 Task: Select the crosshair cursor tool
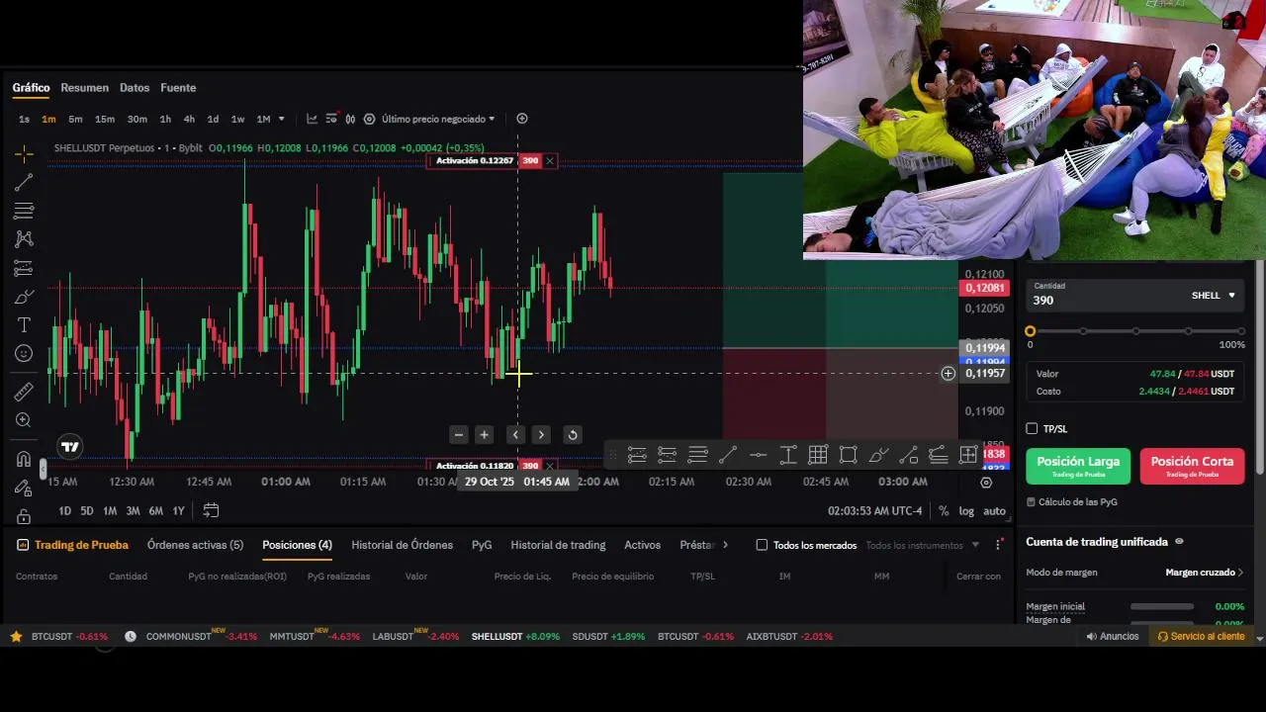24,153
